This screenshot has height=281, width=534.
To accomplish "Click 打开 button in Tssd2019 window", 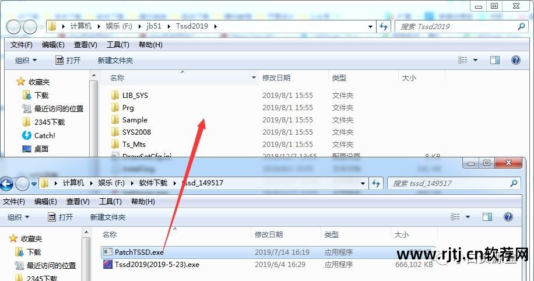I will [x=68, y=60].
